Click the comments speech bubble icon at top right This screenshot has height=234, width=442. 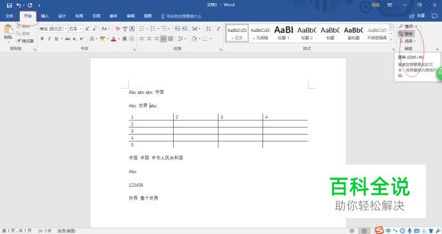pos(434,16)
